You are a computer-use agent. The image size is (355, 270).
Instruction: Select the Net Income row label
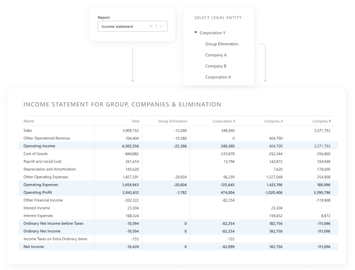(34, 247)
